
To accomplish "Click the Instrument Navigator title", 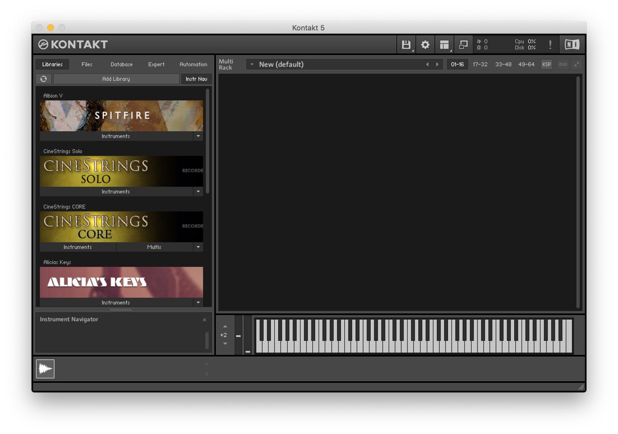I will click(69, 320).
